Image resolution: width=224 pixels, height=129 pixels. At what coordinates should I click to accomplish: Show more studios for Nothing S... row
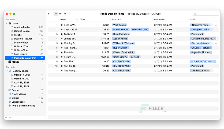[x=216, y=43]
